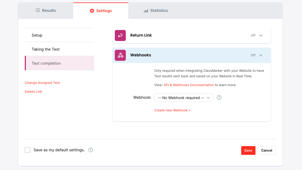Open the No Webhook required dropdown

184,98
